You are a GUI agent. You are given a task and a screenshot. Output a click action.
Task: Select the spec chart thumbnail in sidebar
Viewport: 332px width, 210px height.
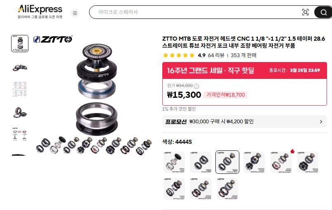click(x=20, y=89)
